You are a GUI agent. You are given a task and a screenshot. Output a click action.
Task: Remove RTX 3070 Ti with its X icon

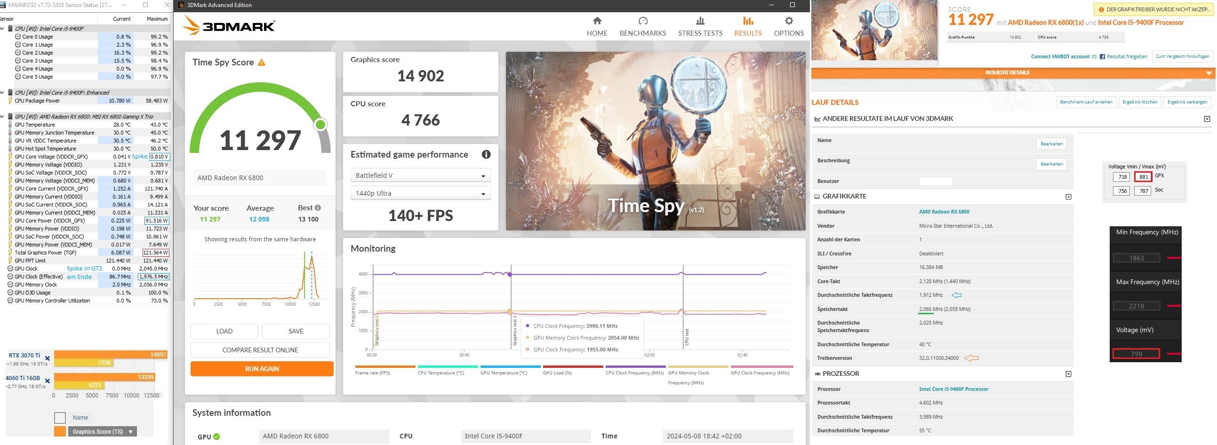click(47, 359)
